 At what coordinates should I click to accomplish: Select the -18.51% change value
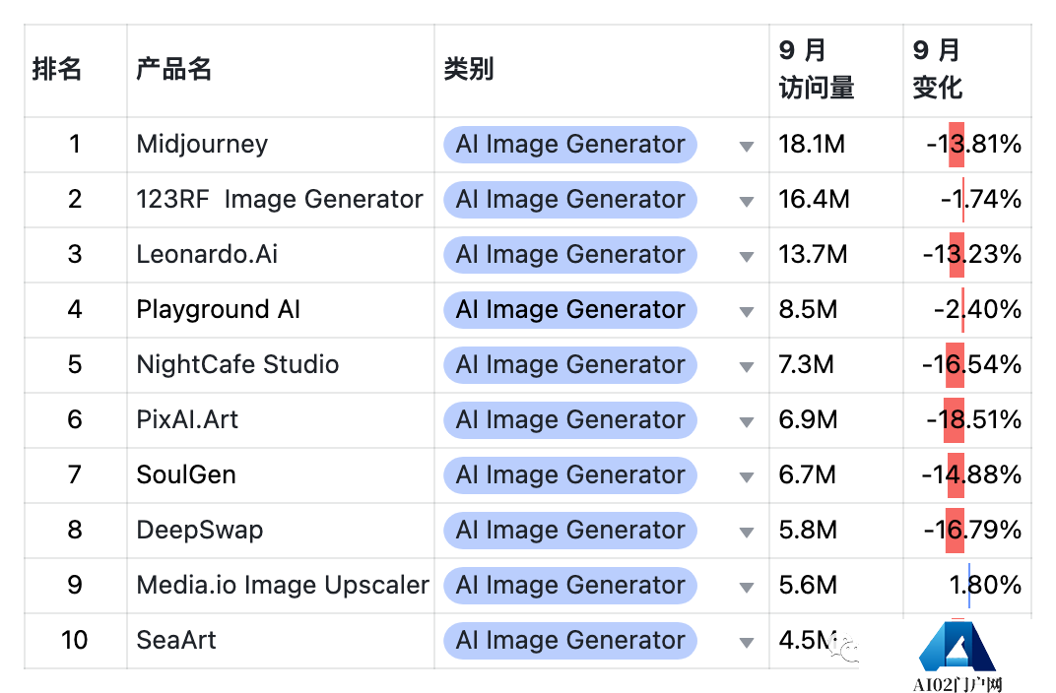click(x=974, y=420)
